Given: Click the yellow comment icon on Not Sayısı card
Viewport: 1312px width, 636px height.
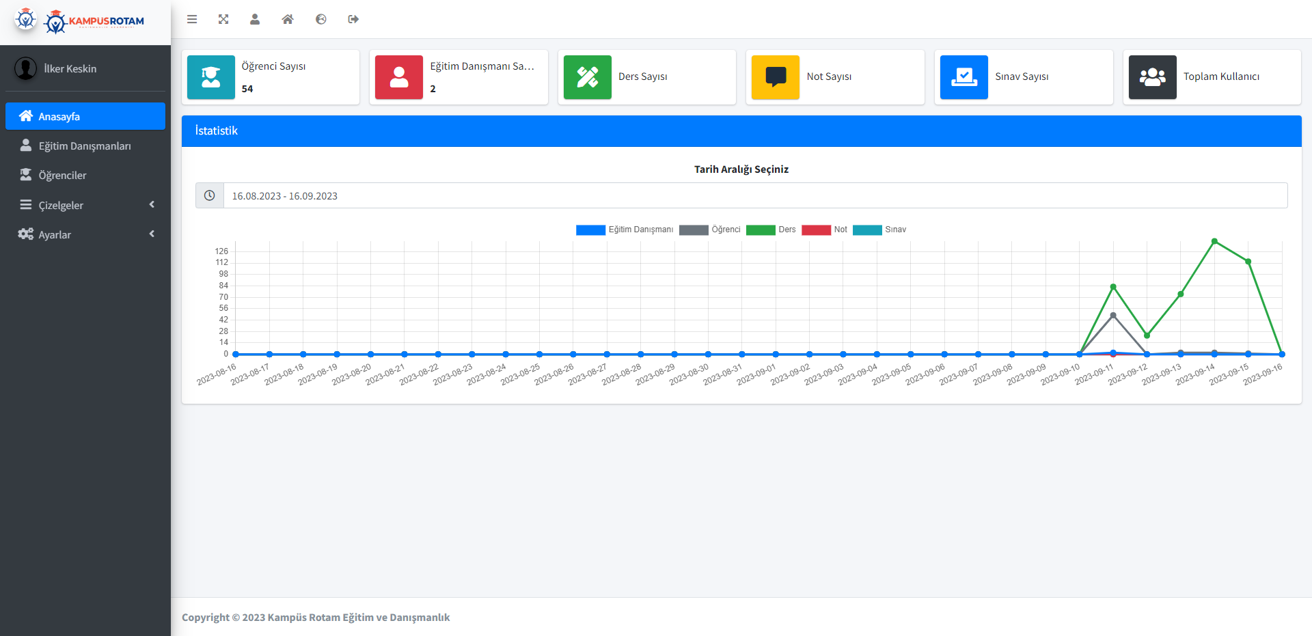Looking at the screenshot, I should coord(776,77).
